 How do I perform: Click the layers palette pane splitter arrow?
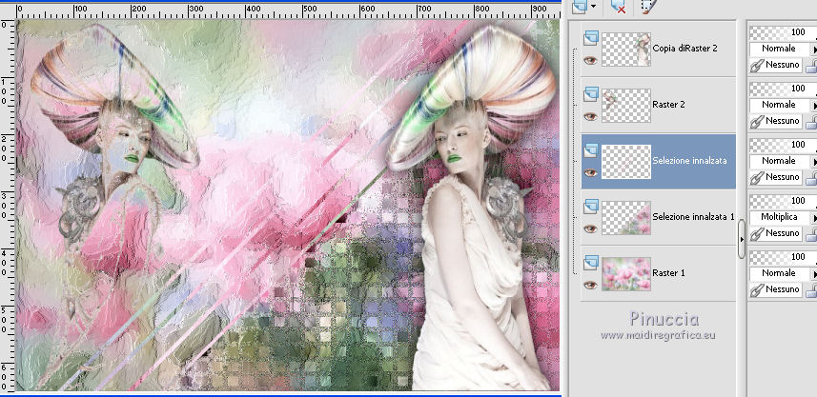pos(742,239)
